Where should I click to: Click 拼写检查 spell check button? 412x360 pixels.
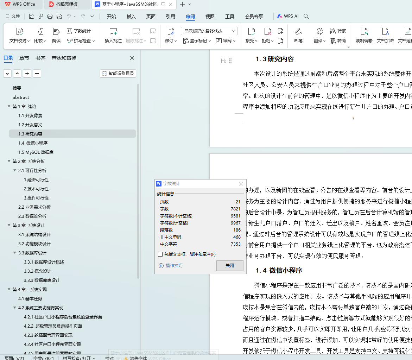click(x=81, y=41)
